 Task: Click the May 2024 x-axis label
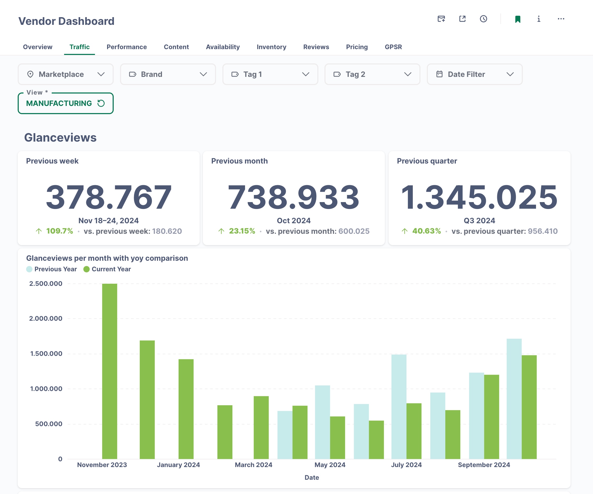[x=330, y=465]
